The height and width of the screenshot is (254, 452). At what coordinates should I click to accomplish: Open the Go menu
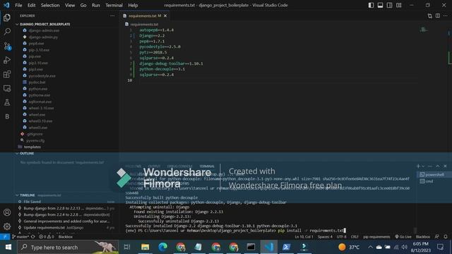(83, 5)
